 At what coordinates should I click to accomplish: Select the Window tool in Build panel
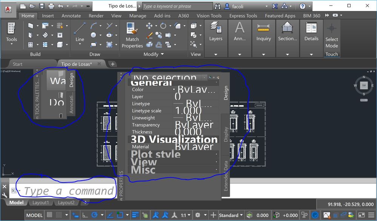31,45
